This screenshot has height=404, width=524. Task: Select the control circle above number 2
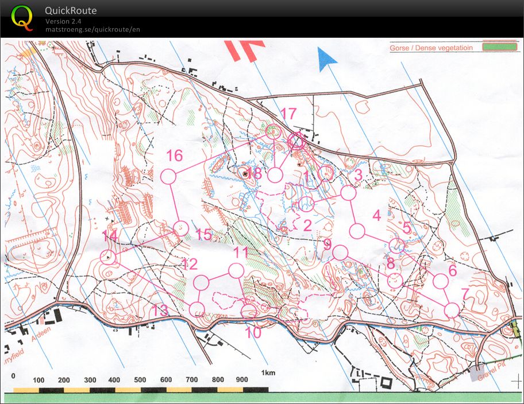tap(306, 204)
